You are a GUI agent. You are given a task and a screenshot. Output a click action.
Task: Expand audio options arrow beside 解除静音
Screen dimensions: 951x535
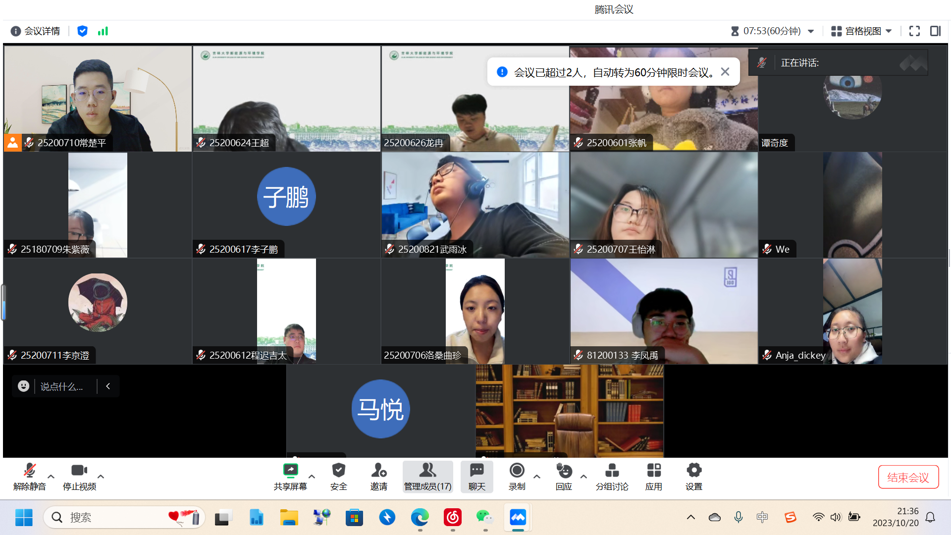[x=51, y=477]
